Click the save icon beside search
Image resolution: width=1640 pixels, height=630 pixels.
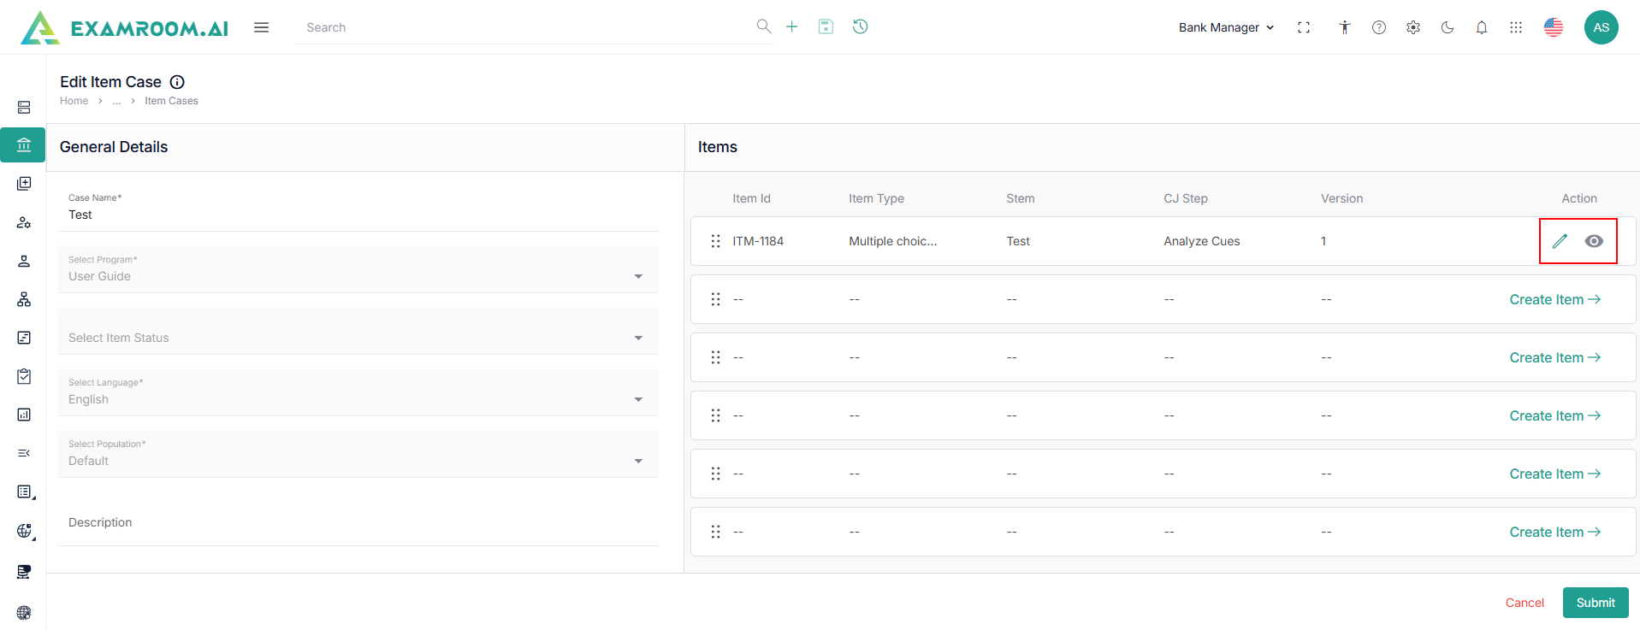click(826, 26)
